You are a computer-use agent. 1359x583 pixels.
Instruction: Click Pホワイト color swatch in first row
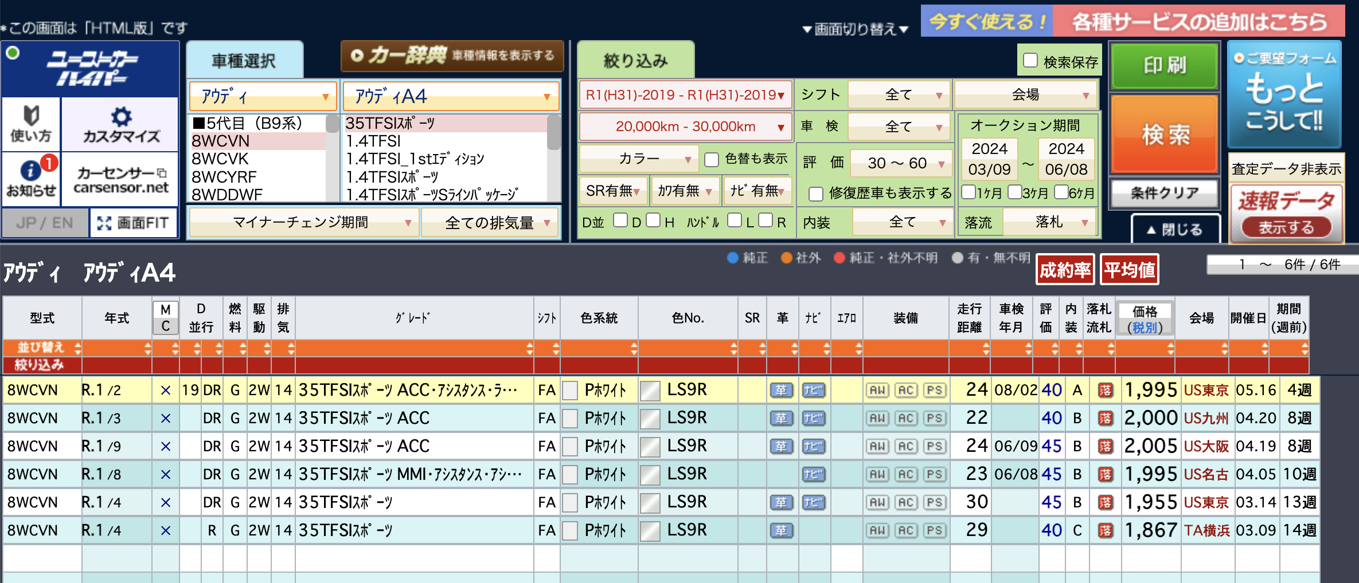coord(570,391)
